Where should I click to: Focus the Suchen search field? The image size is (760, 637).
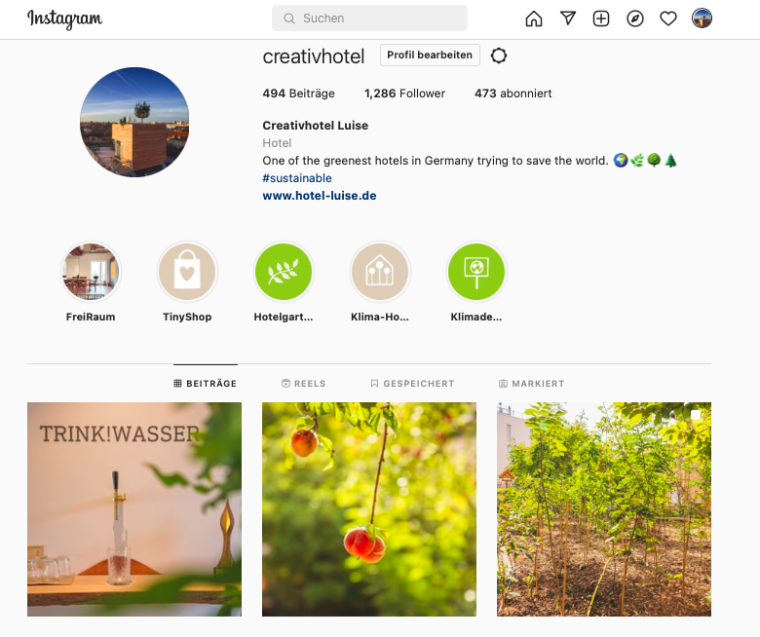click(370, 19)
